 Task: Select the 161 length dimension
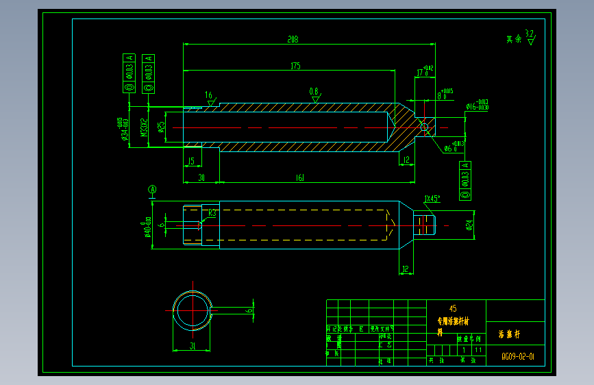coord(299,177)
